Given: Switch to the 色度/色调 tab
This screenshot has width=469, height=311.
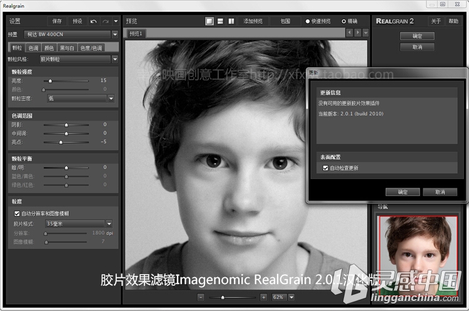Looking at the screenshot, I should [x=91, y=48].
